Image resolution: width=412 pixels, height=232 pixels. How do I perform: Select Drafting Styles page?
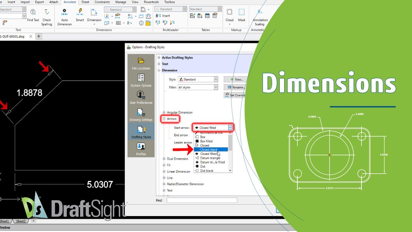[141, 132]
